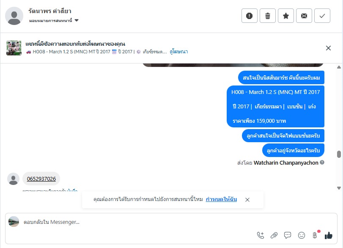Mark conversation as unread with envelope icon
This screenshot has width=343, height=248.
pyautogui.click(x=304, y=16)
